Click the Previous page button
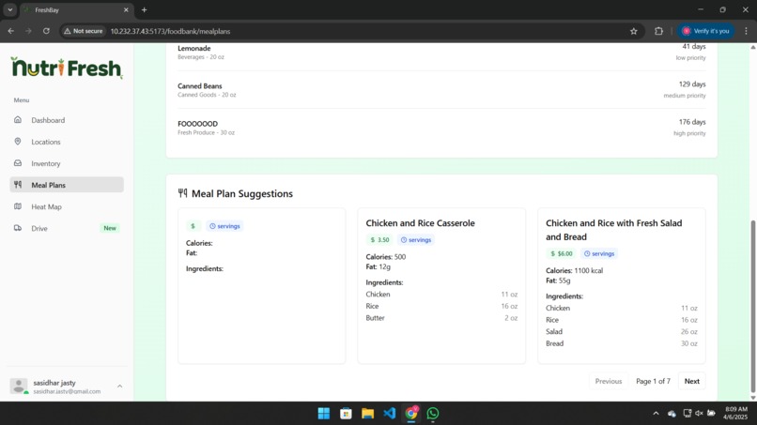Screen dimensions: 757x425 tap(609, 381)
